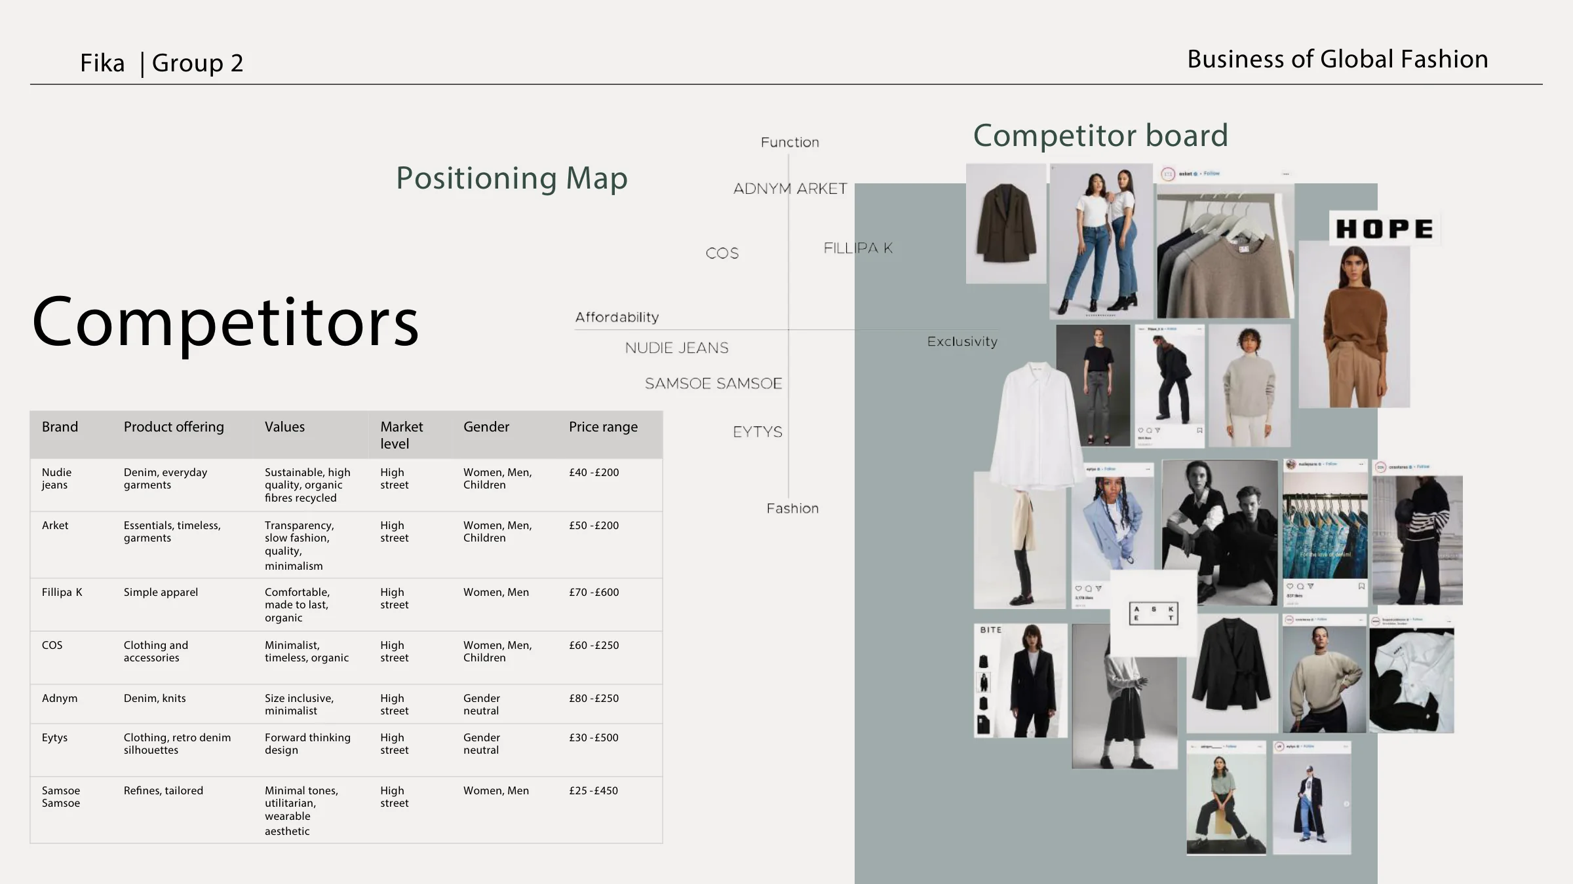This screenshot has height=884, width=1573.
Task: Open the striped sweater Instagram post
Action: 1418,533
